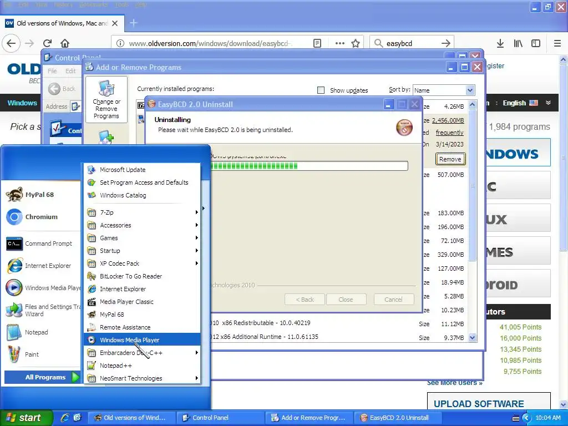Screen dimensions: 568x426
Task: Open Media Player Classic
Action: [x=142, y=302]
